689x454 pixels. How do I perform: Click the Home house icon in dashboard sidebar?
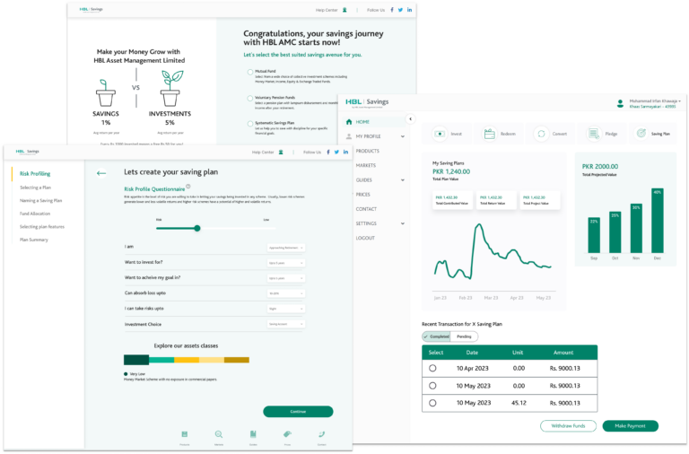pyautogui.click(x=349, y=122)
